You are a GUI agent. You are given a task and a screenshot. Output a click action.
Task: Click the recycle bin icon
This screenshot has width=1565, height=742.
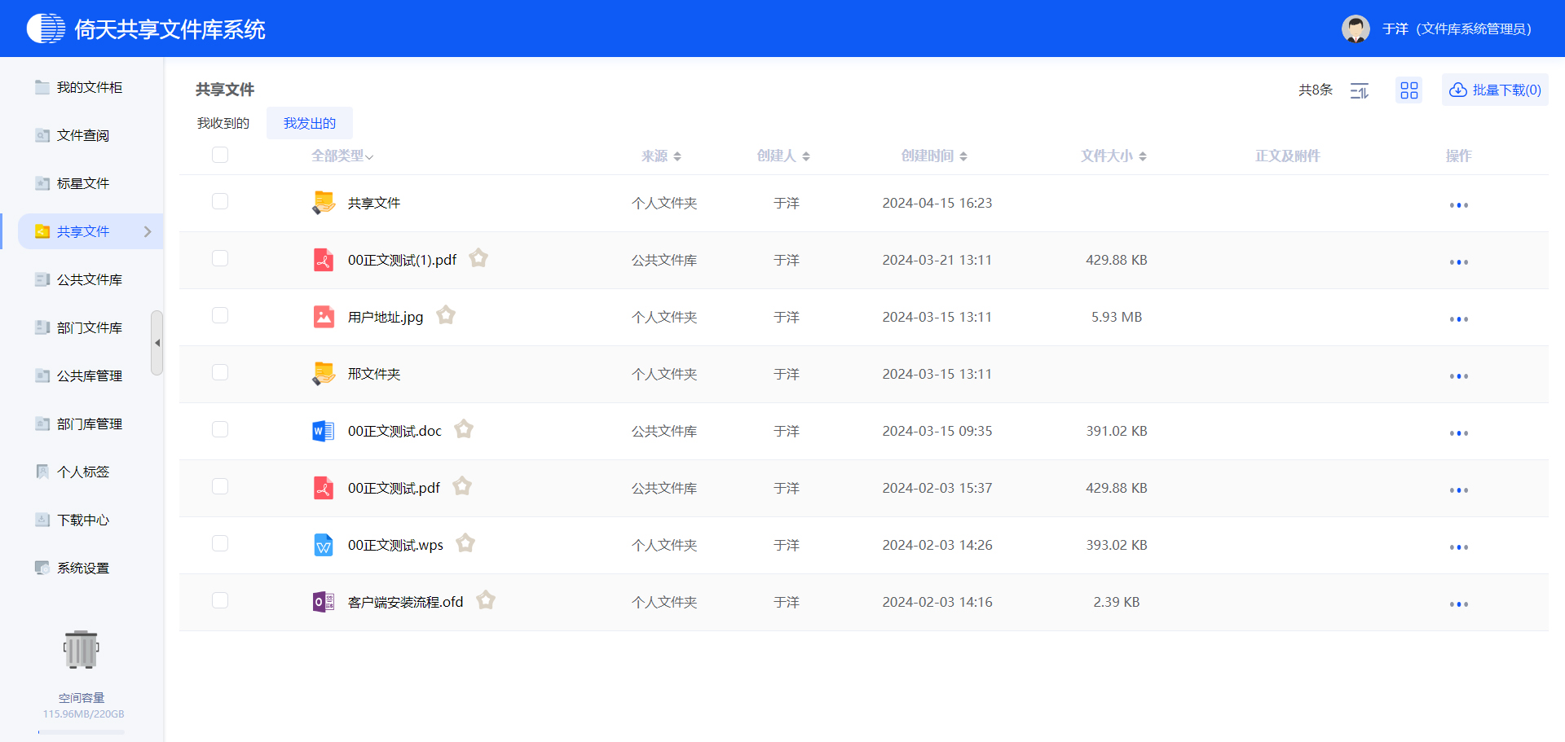[x=82, y=649]
